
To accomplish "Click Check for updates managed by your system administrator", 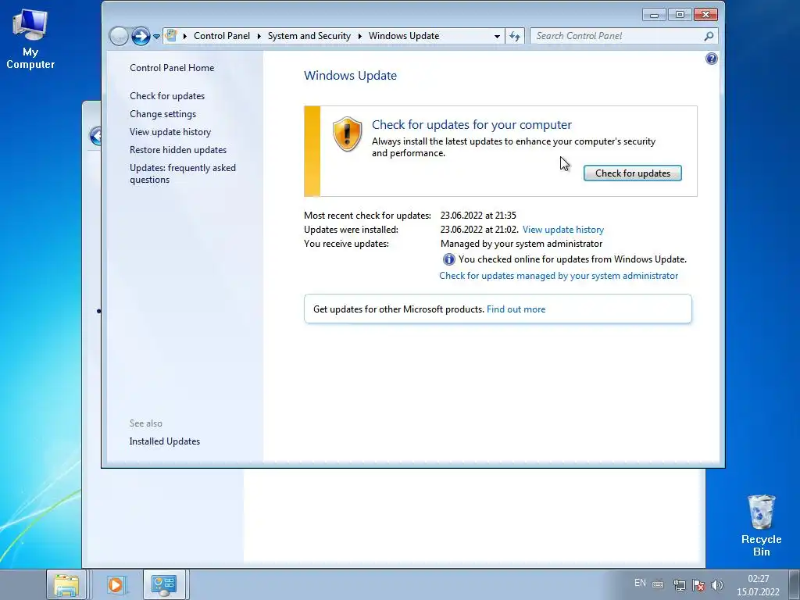I will point(559,276).
